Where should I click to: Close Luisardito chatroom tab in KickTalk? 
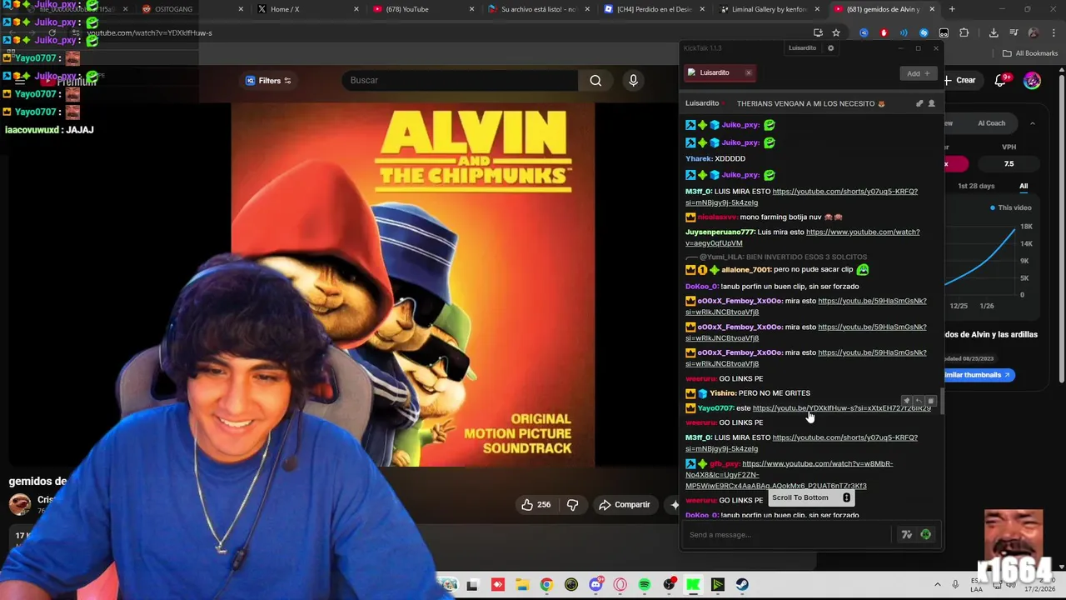[748, 72]
